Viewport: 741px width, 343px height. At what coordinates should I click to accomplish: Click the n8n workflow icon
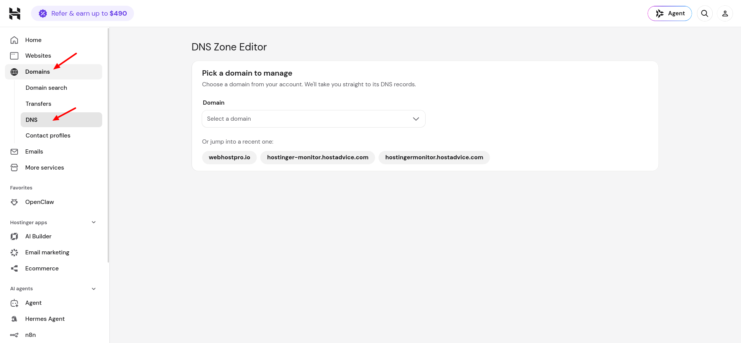[x=14, y=335]
